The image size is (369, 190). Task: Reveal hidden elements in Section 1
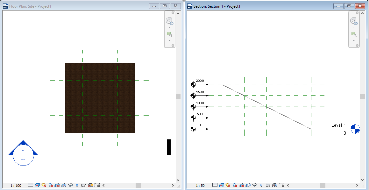click(261, 185)
